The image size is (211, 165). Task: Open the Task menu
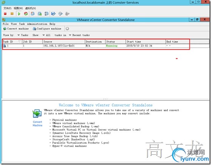pos(22,24)
